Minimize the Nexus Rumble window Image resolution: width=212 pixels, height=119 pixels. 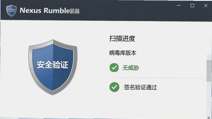tap(179, 6)
